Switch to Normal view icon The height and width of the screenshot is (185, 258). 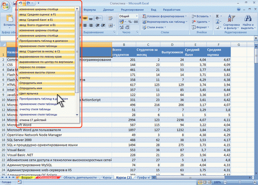(200, 182)
